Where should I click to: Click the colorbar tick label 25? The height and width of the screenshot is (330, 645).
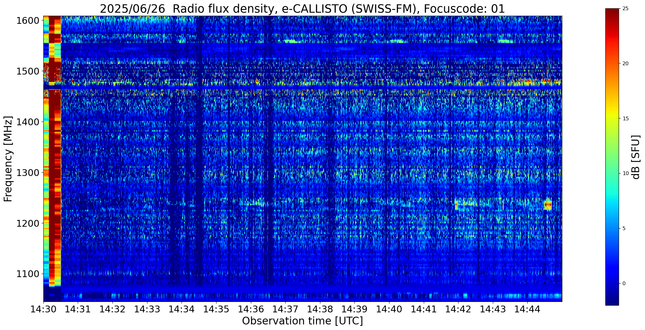pos(625,9)
